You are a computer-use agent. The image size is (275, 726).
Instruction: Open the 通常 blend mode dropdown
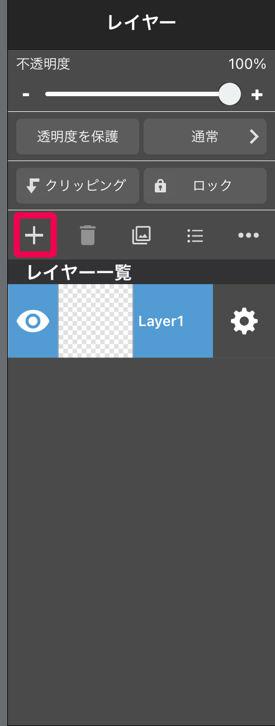click(205, 136)
